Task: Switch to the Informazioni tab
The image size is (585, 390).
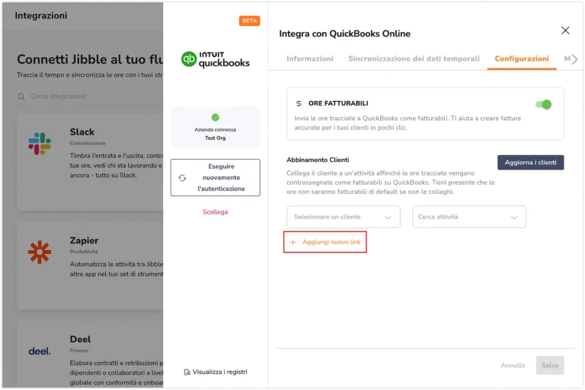Action: pos(310,59)
